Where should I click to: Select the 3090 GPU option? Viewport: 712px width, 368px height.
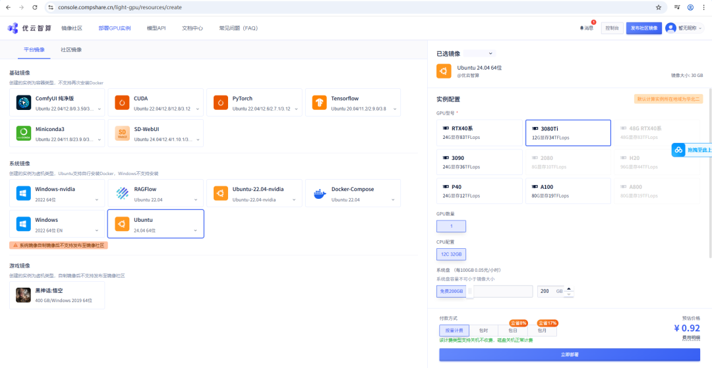pos(479,162)
